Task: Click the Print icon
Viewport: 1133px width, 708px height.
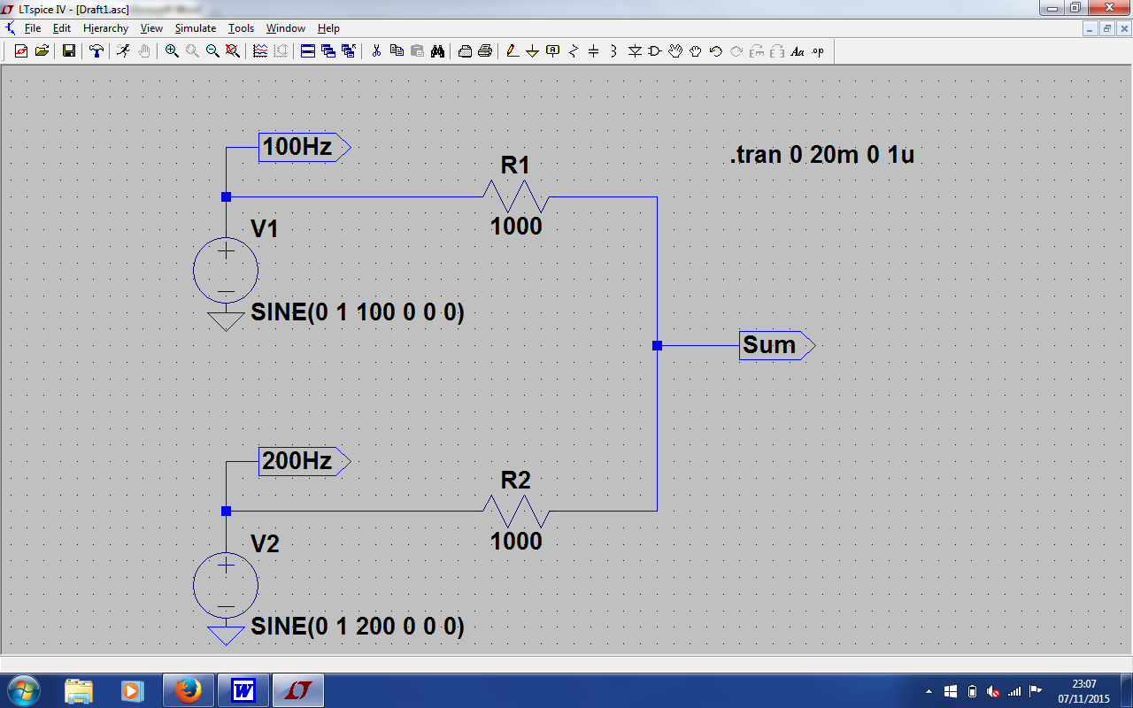Action: tap(485, 51)
